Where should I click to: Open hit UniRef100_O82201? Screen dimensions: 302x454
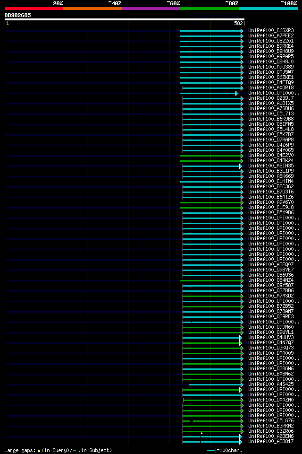(x=271, y=41)
